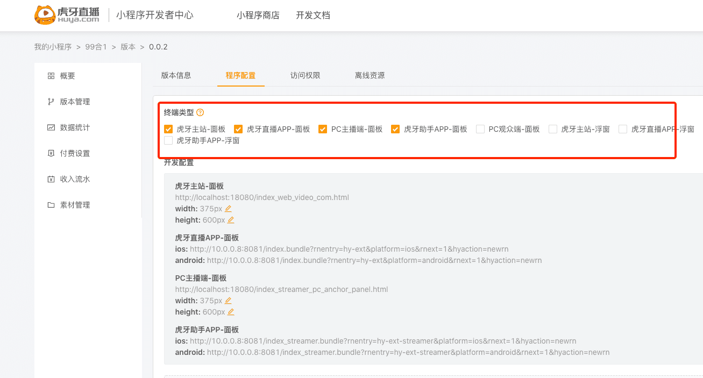The width and height of the screenshot is (703, 378).
Task: Click the 0.0.2 breadcrumb text
Action: coord(158,47)
